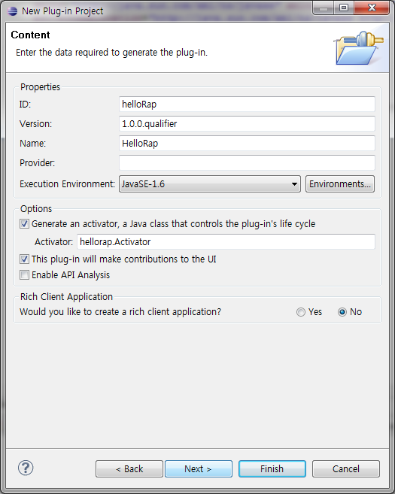395x494 pixels.
Task: Toggle Generate an activator checkbox
Action: click(x=24, y=224)
